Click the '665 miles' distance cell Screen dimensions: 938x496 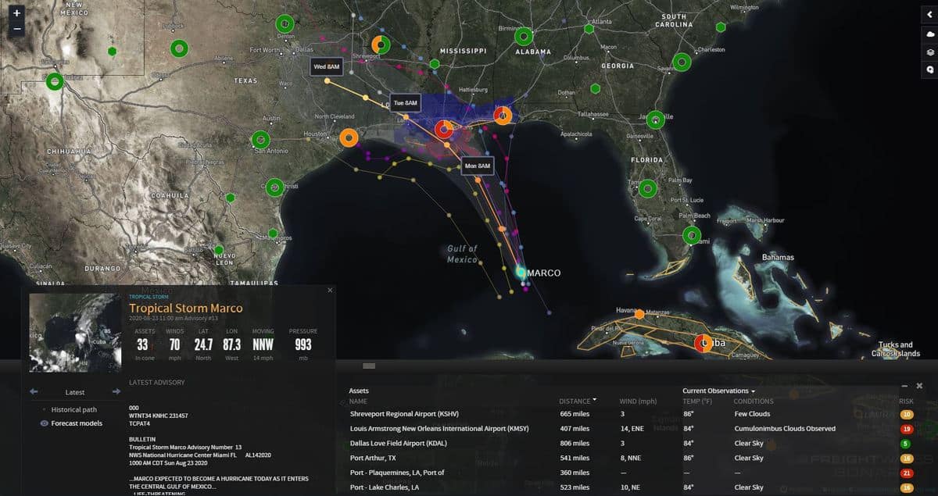575,414
